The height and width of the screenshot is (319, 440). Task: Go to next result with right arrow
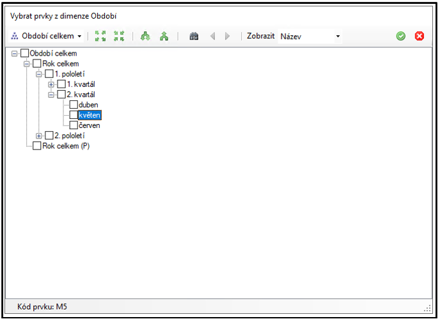tap(227, 36)
